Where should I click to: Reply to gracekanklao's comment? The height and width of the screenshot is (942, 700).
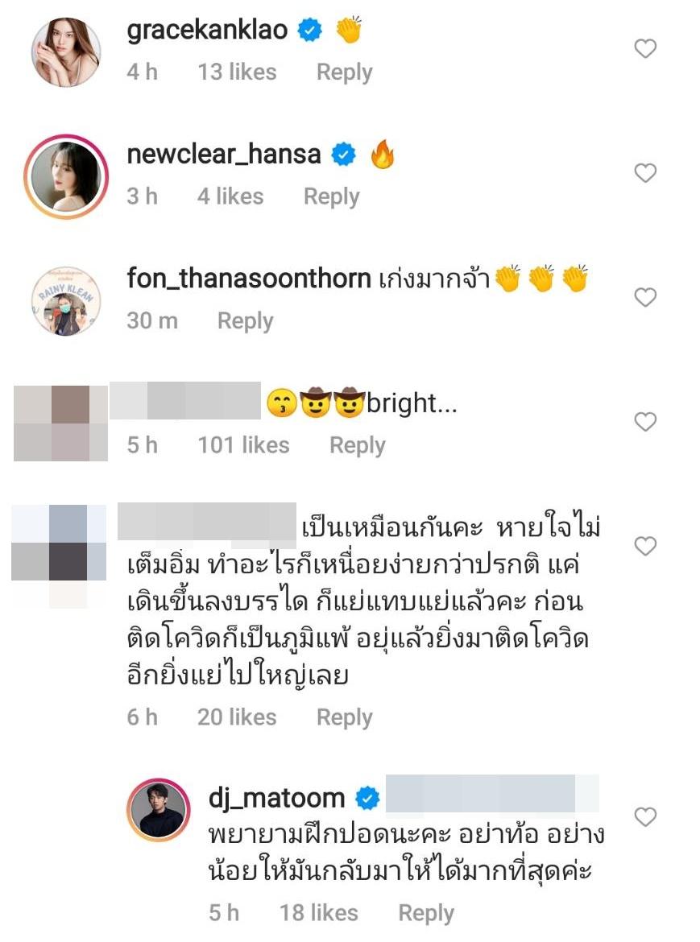[344, 72]
